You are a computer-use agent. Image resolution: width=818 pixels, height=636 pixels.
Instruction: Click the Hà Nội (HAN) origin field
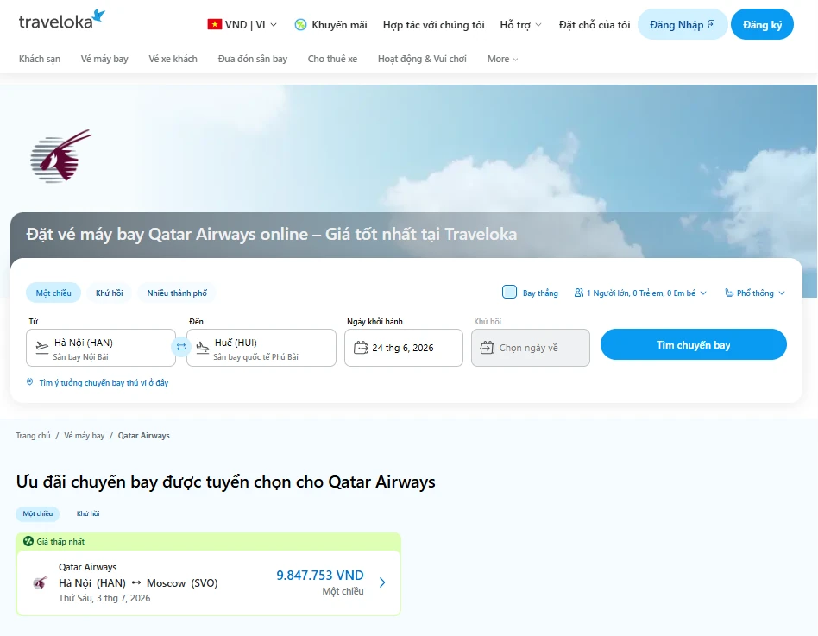pyautogui.click(x=101, y=348)
